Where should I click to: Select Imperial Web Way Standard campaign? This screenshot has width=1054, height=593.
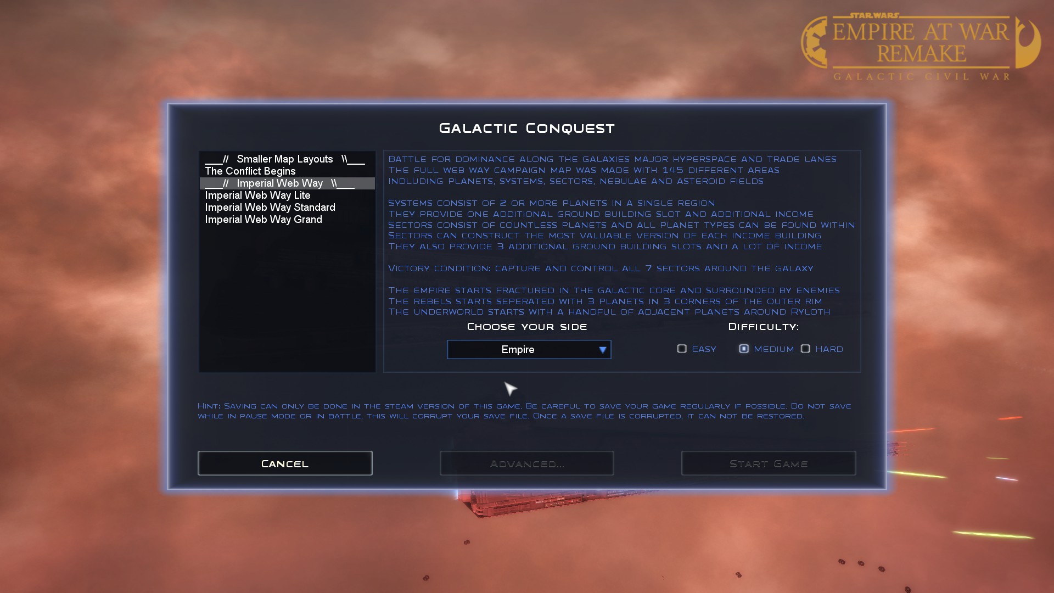270,207
